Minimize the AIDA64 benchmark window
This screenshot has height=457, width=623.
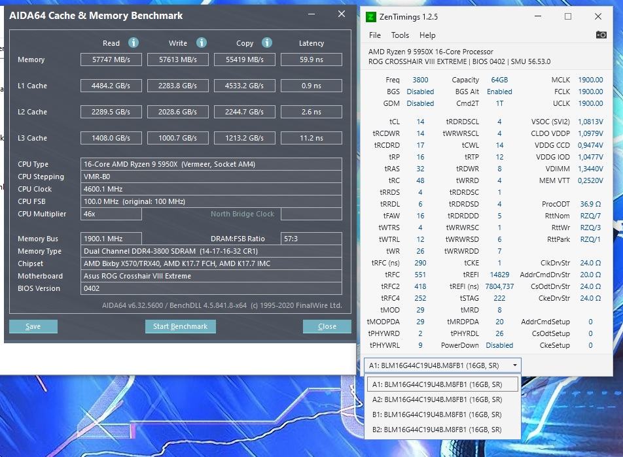pyautogui.click(x=311, y=14)
